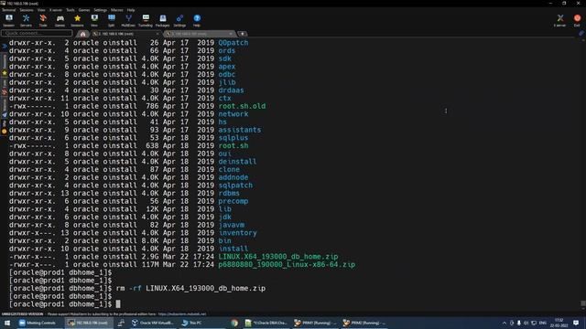Open the Sessions star toolbar icon
The image size is (586, 329).
pos(77,20)
